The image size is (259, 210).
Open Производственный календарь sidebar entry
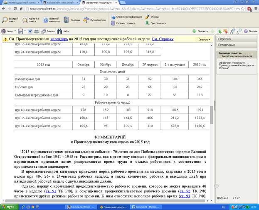point(237,65)
